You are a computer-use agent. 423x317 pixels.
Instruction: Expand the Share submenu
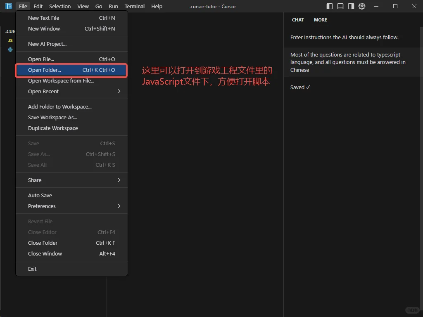71,180
